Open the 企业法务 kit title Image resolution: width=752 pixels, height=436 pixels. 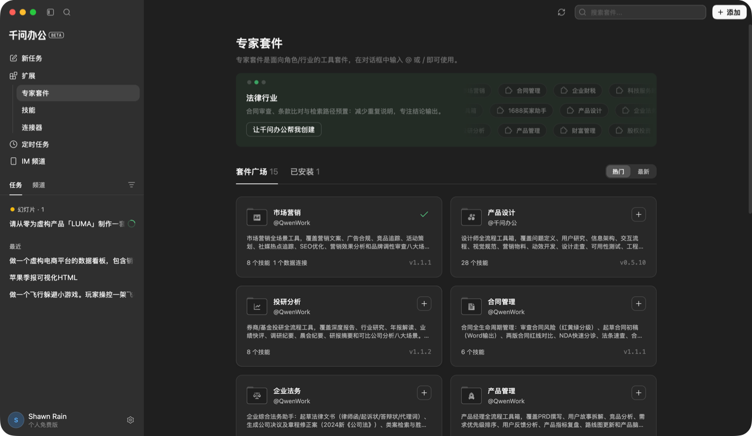[x=287, y=391]
